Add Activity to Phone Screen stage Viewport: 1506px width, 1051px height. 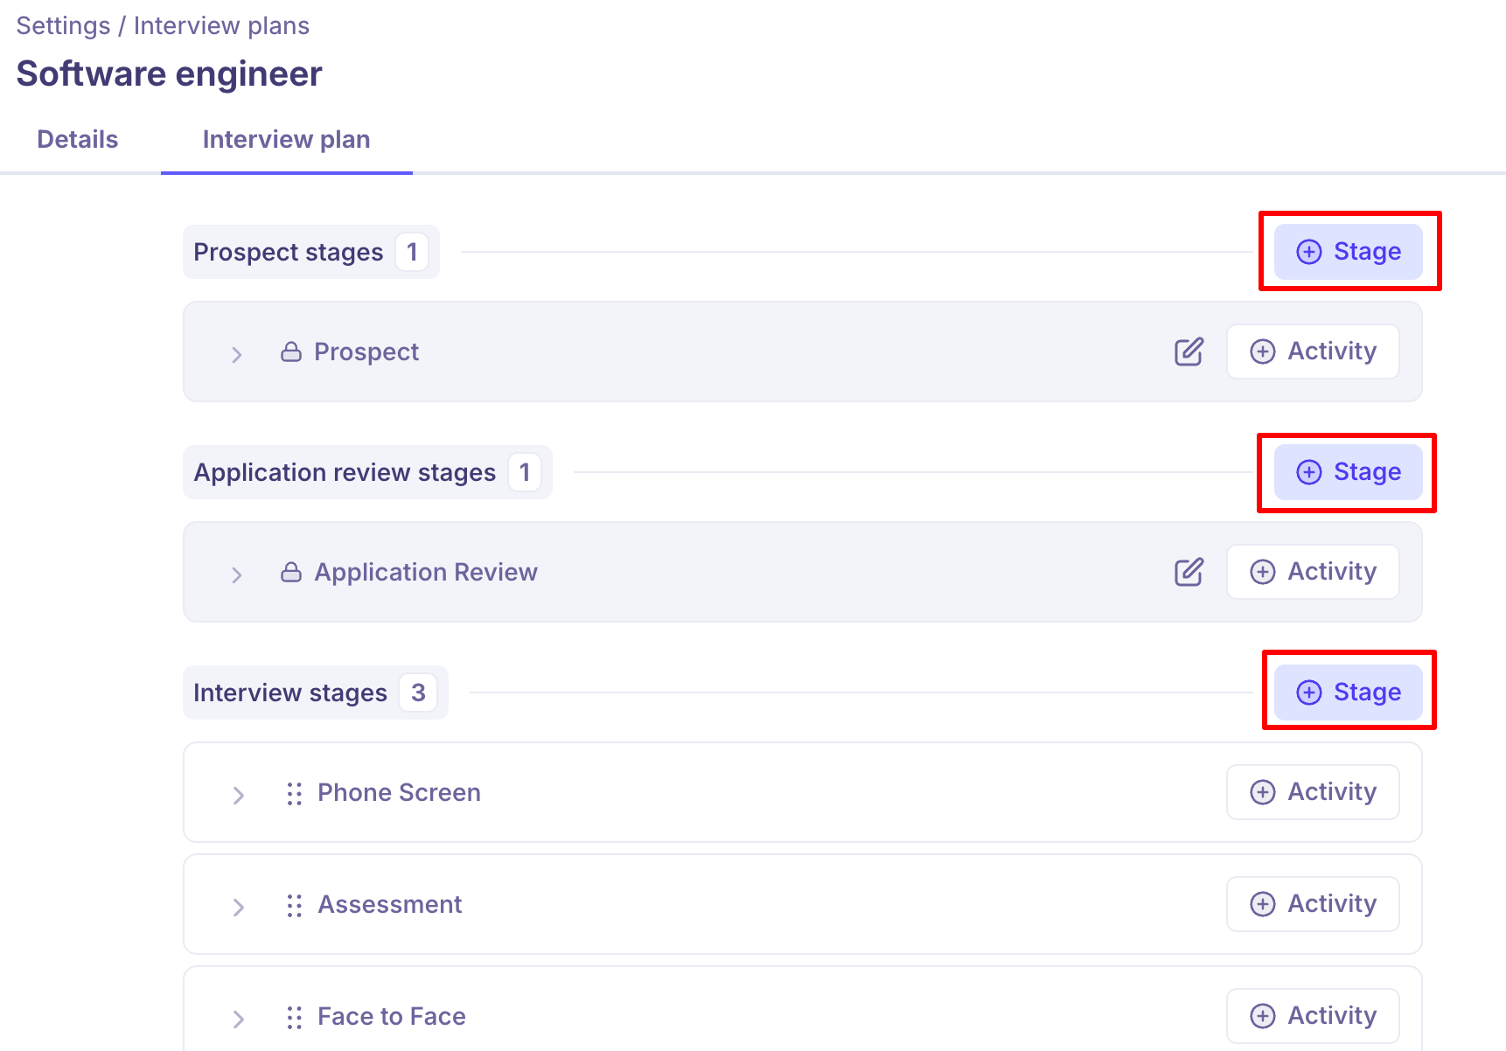(1313, 792)
